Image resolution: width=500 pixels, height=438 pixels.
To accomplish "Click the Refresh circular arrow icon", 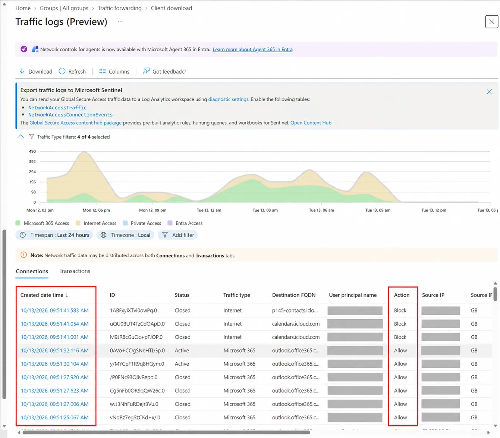I will coord(62,71).
